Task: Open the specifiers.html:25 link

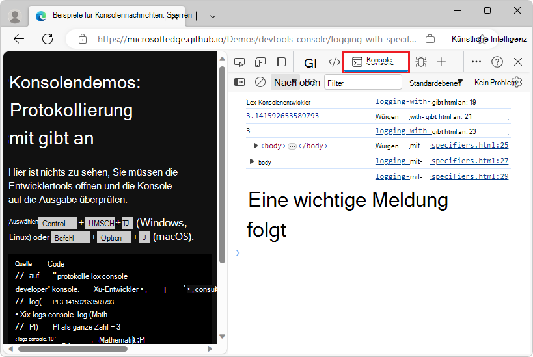Action: (469, 146)
